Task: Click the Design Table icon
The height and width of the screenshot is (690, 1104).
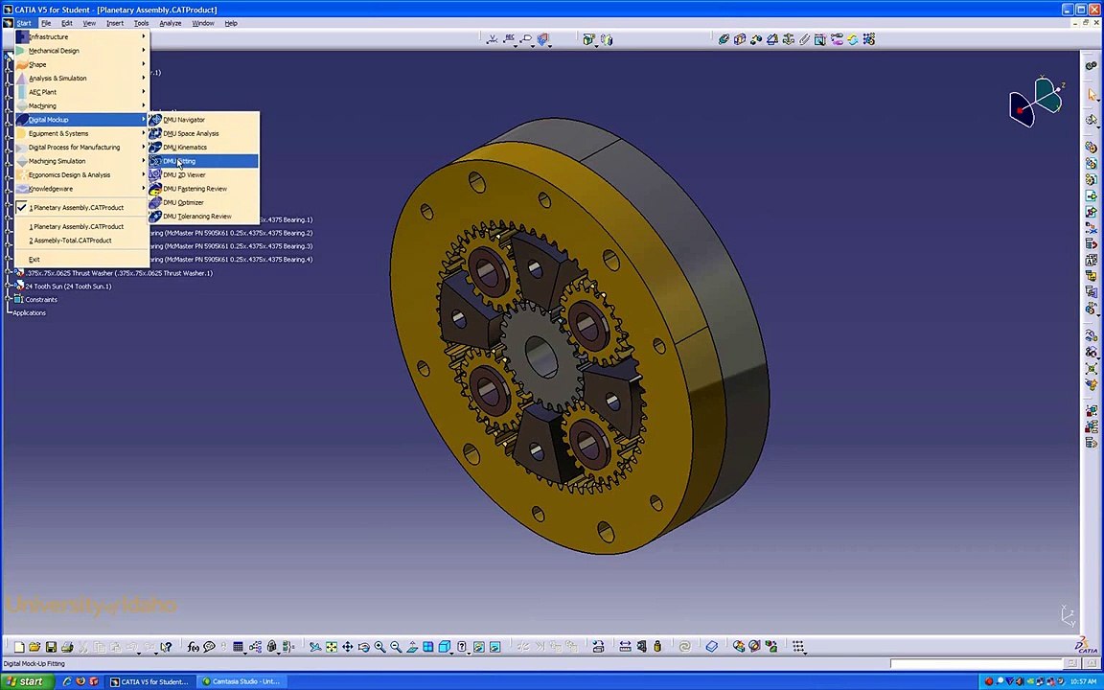Action: point(238,647)
